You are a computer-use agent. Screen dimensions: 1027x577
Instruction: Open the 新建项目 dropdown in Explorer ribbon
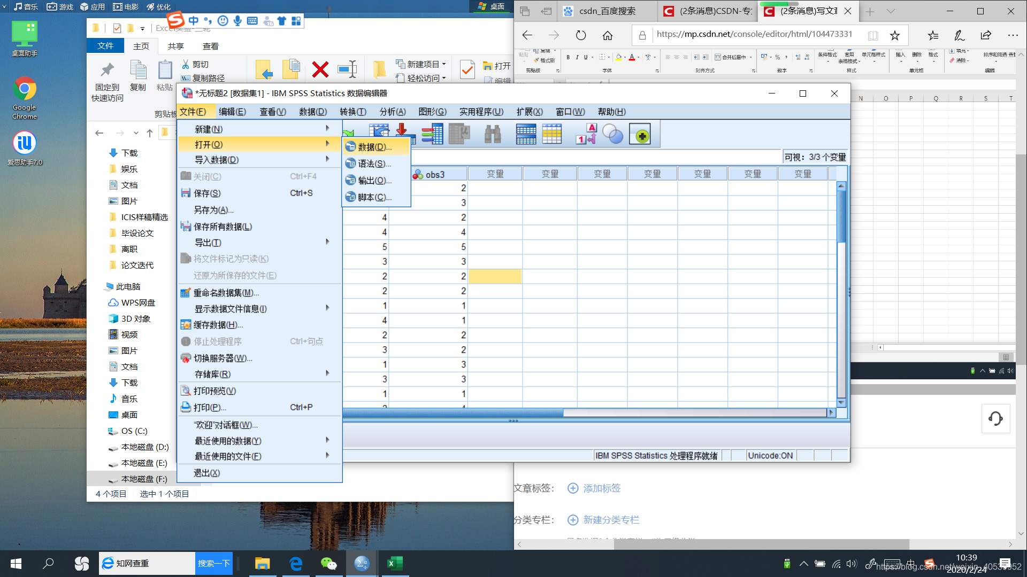[x=422, y=64]
